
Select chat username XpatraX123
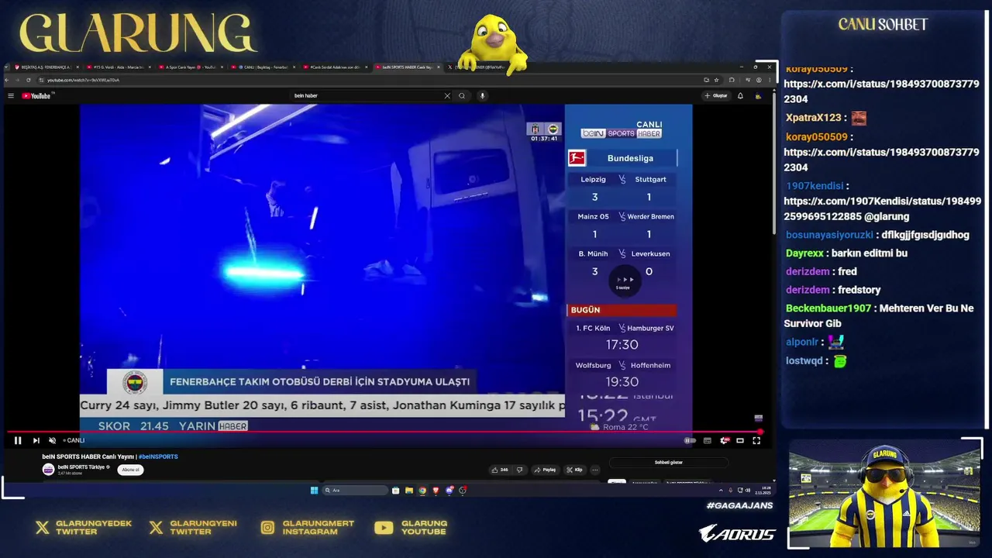tap(814, 118)
